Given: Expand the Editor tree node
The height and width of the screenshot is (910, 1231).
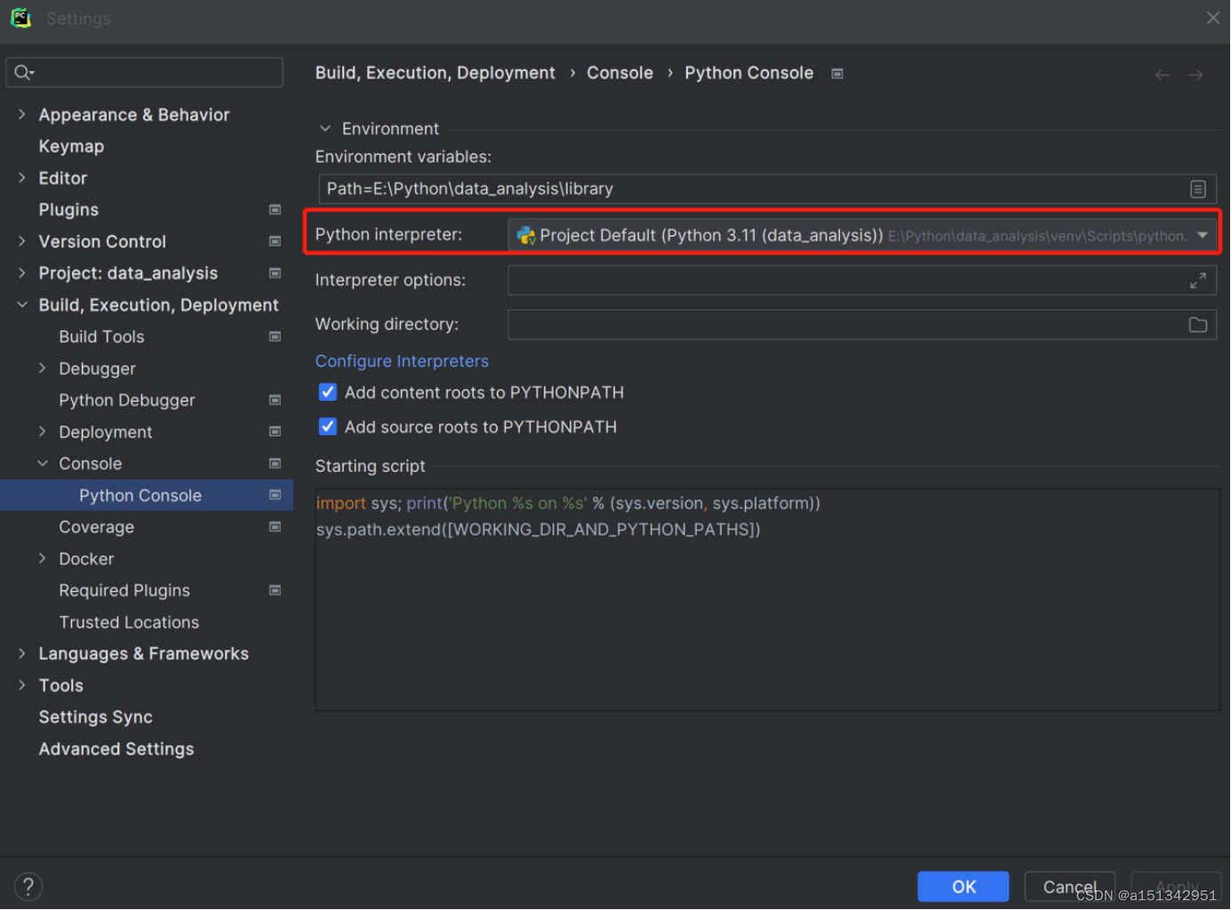Looking at the screenshot, I should coord(21,178).
